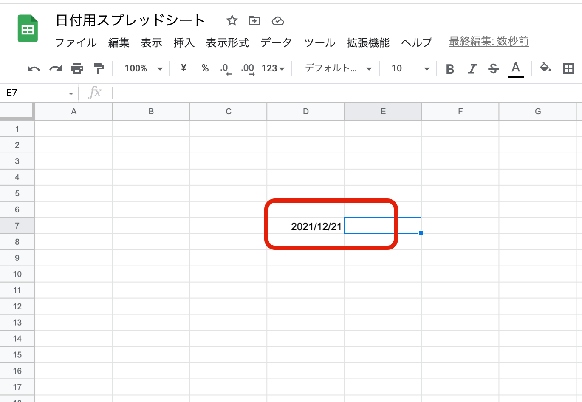Select column C header
This screenshot has width=582, height=402.
[x=228, y=112]
